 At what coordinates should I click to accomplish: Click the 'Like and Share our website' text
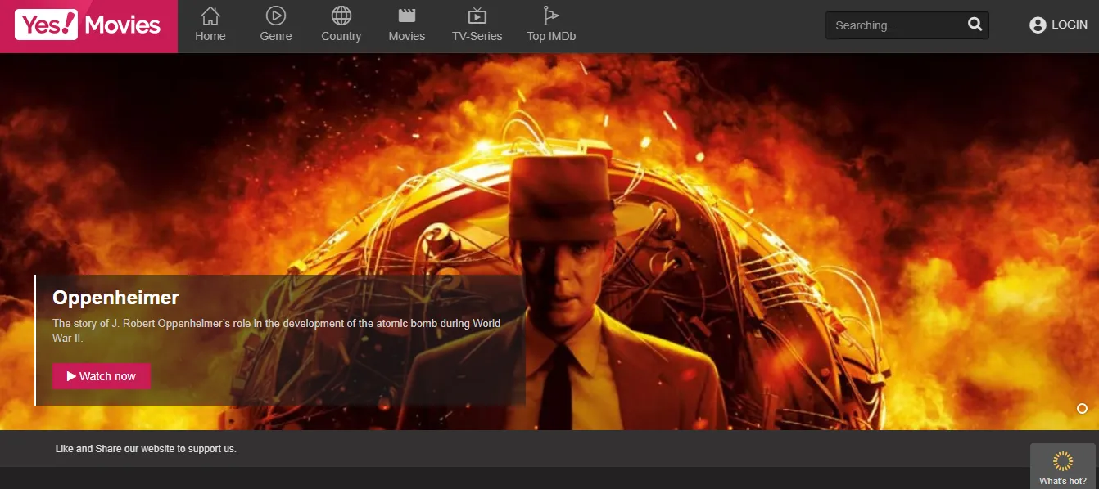pyautogui.click(x=146, y=449)
